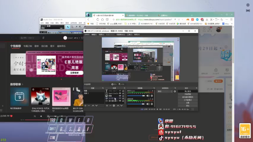The height and width of the screenshot is (142, 253).
Task: Mute the first mixer channel speaker
Action: click(148, 96)
